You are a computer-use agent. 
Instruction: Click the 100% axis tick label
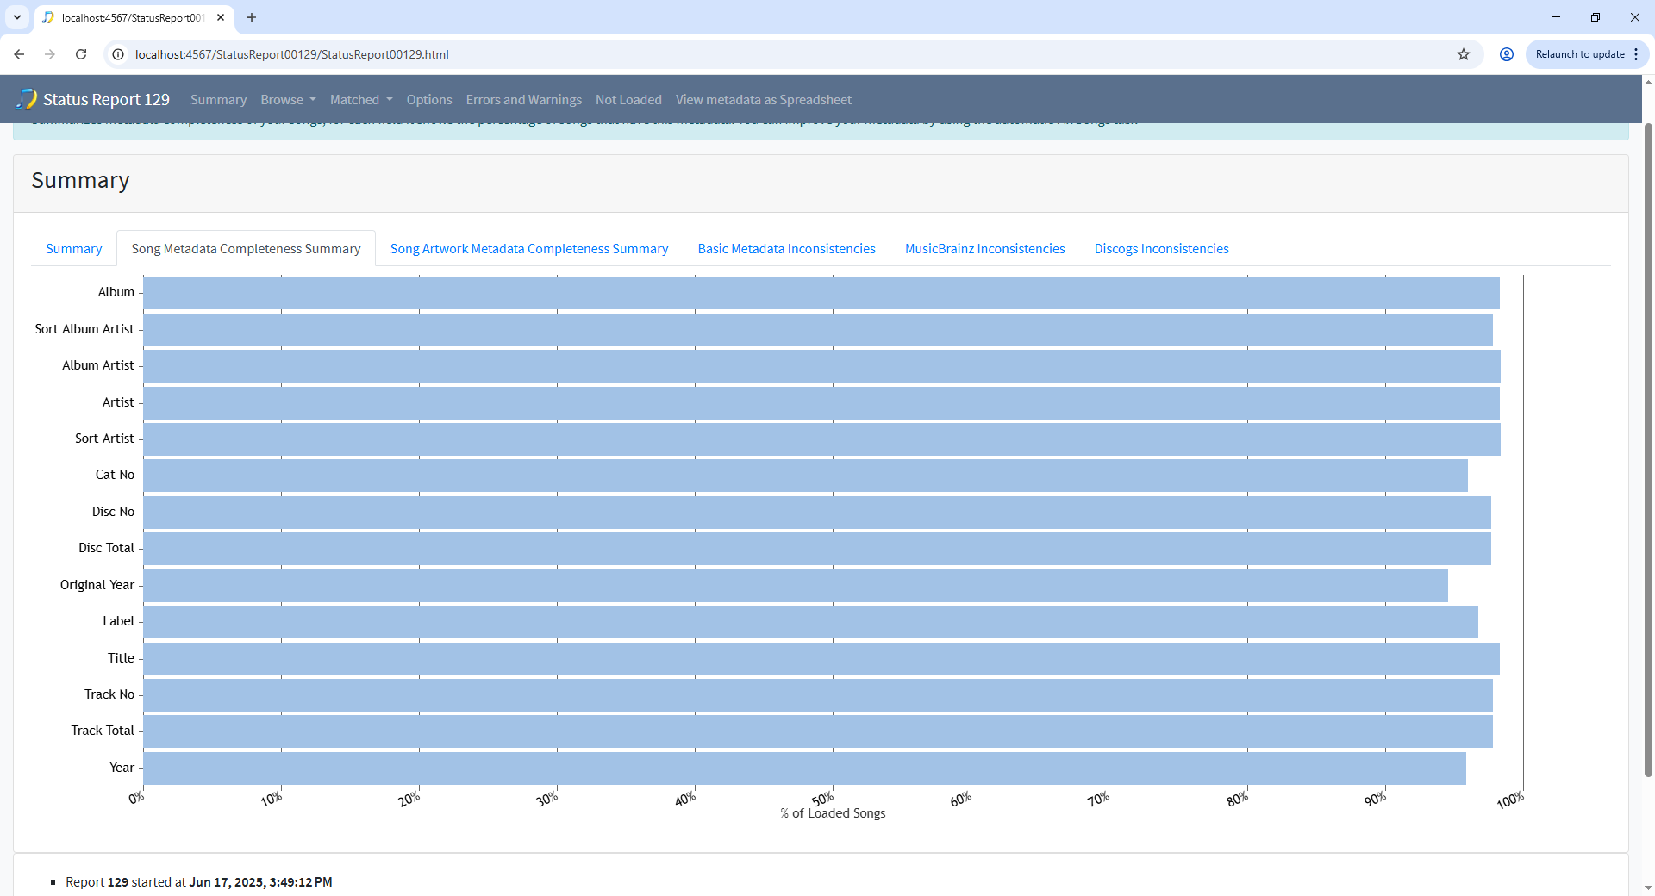pos(1510,800)
